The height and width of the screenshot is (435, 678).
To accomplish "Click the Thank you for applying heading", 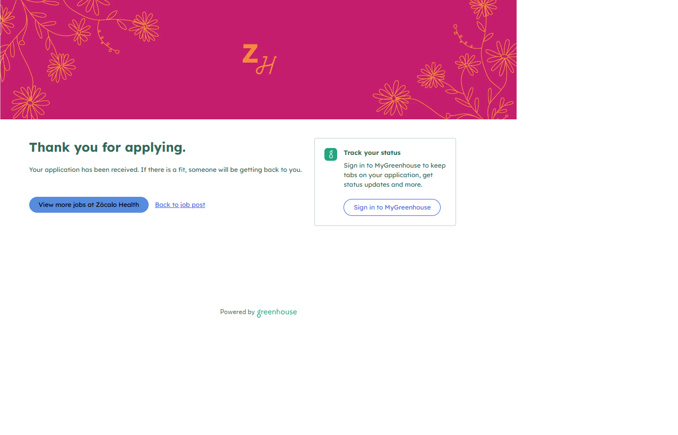I will pos(107,147).
